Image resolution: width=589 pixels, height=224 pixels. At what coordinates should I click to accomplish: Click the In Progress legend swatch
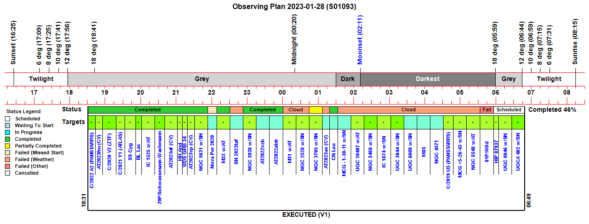(8, 132)
